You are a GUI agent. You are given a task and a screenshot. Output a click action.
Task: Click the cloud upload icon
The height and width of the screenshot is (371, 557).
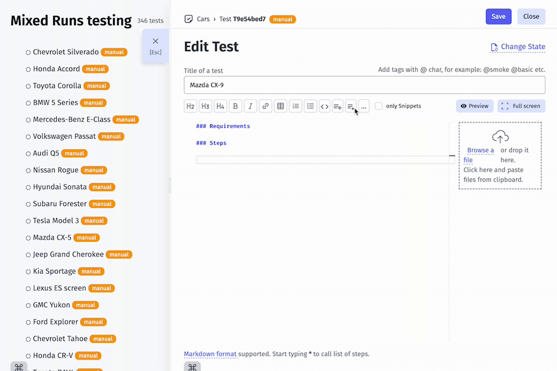(500, 137)
